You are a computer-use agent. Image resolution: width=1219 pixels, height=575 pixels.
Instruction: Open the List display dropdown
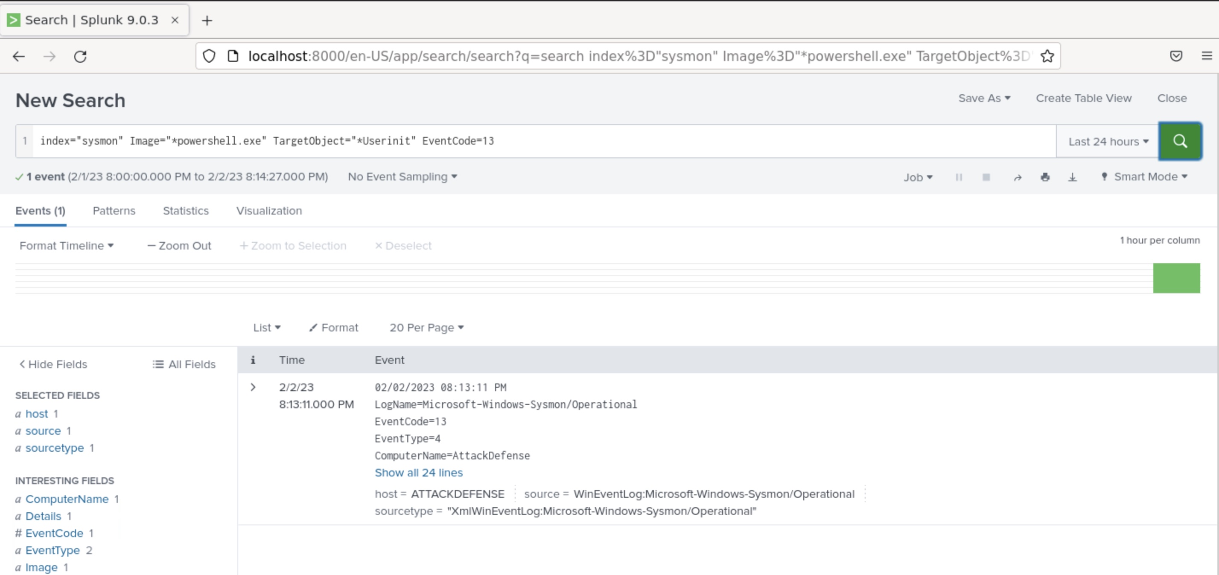pos(267,328)
